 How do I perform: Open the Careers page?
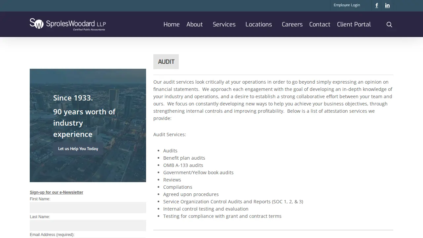292,24
